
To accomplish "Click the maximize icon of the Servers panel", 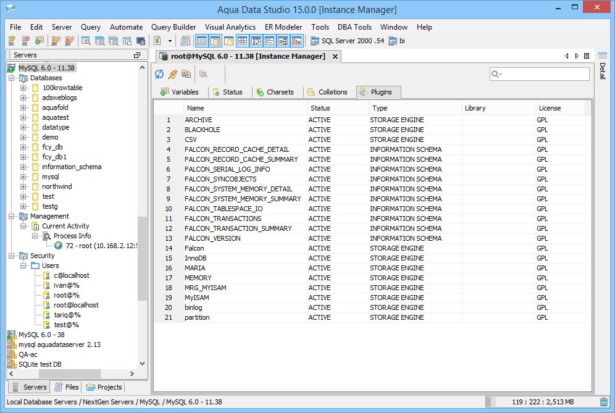I will (137, 56).
